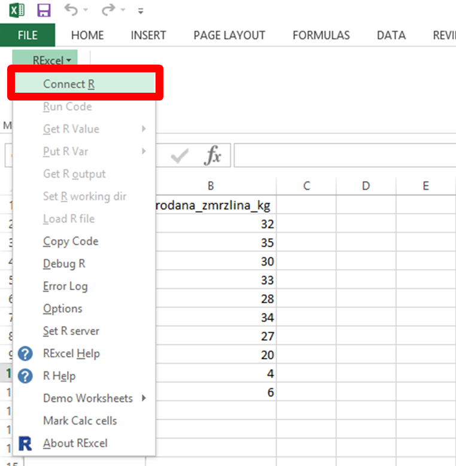
Task: Open the Undo history dropdown arrow
Action: pos(86,10)
